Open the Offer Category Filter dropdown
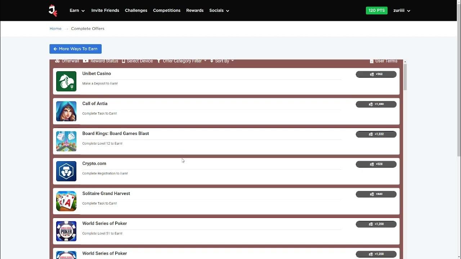The image size is (461, 259). (182, 61)
